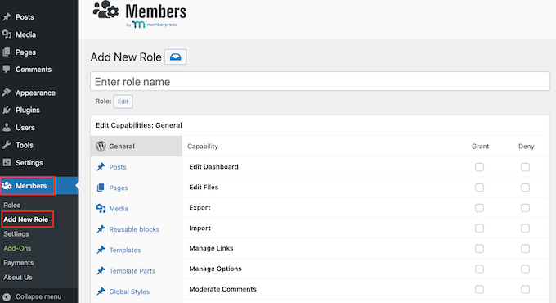Click the Capability column header
This screenshot has height=303, width=556.
(x=203, y=147)
